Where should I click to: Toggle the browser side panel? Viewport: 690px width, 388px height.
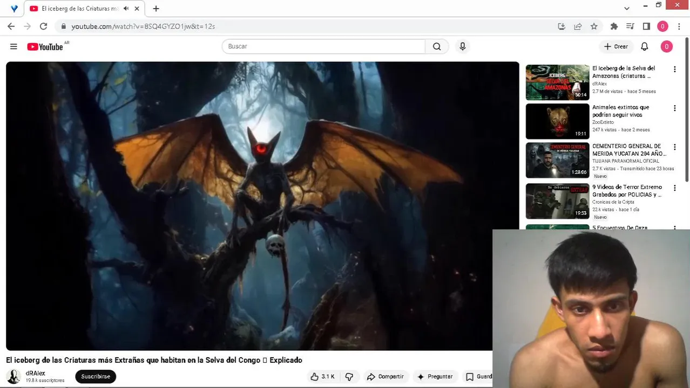point(646,26)
